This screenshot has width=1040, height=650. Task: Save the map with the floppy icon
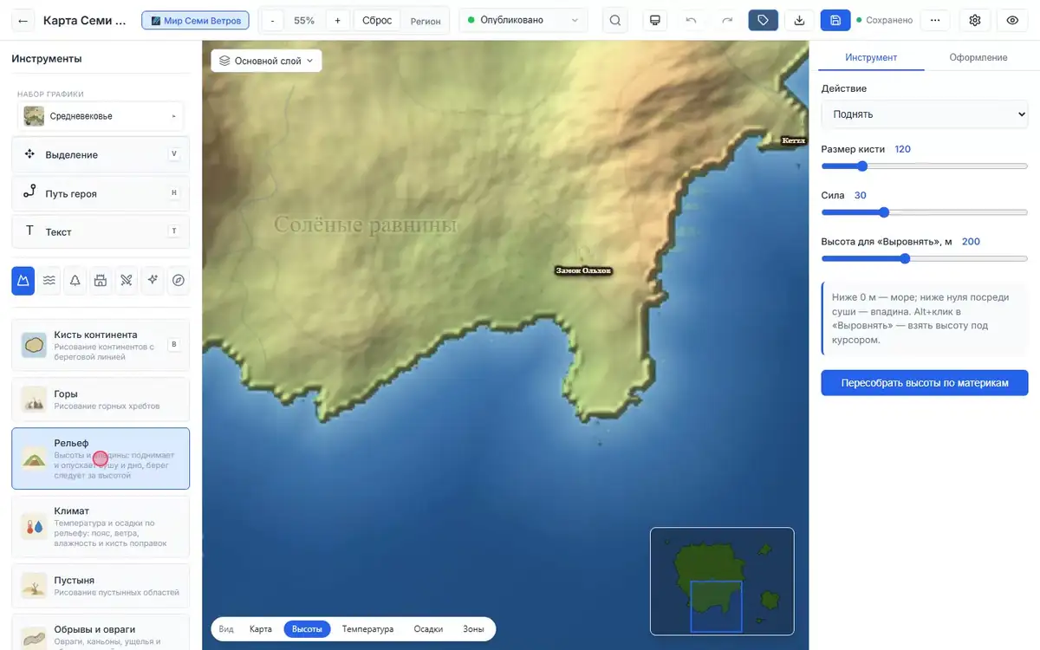point(835,20)
